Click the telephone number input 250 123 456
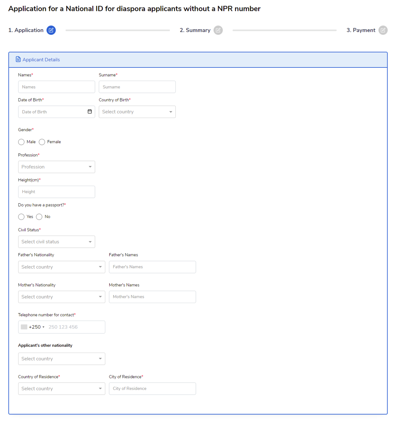 [x=75, y=327]
